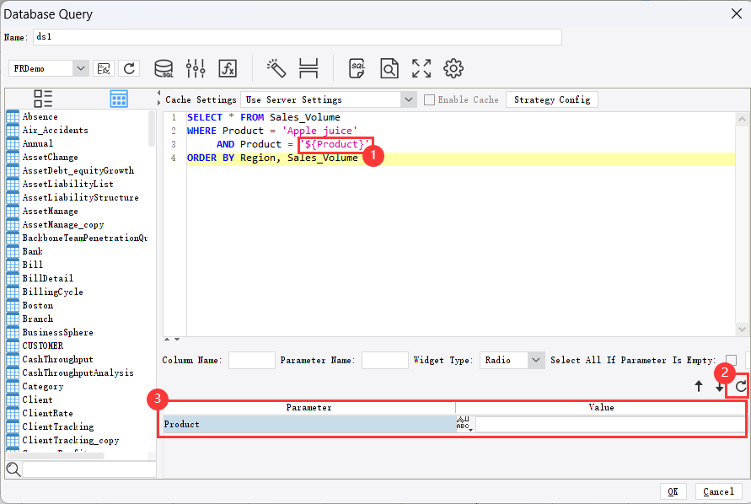The height and width of the screenshot is (504, 751).
Task: Open the connection edit icon next to FRDemo
Action: pyautogui.click(x=104, y=68)
